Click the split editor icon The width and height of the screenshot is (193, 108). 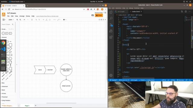[186, 11]
